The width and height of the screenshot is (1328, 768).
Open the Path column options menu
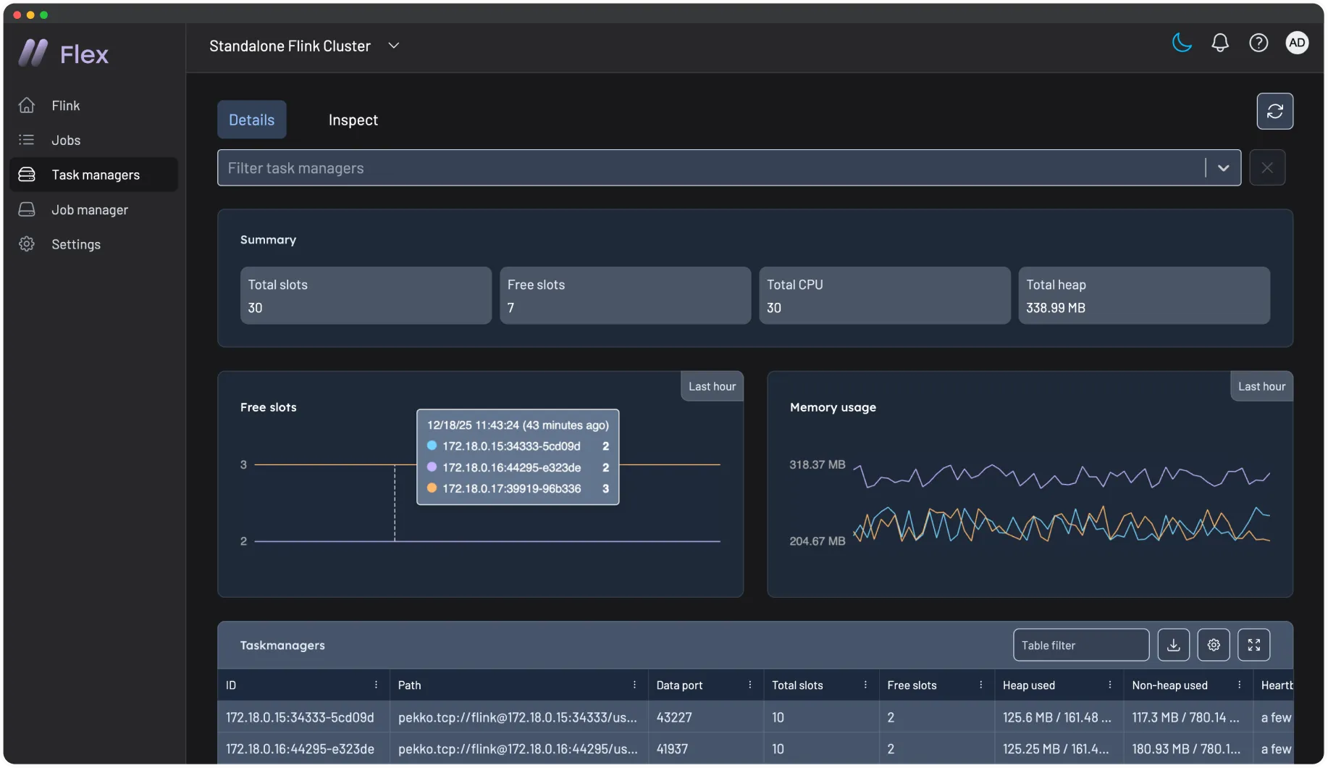[x=634, y=685]
